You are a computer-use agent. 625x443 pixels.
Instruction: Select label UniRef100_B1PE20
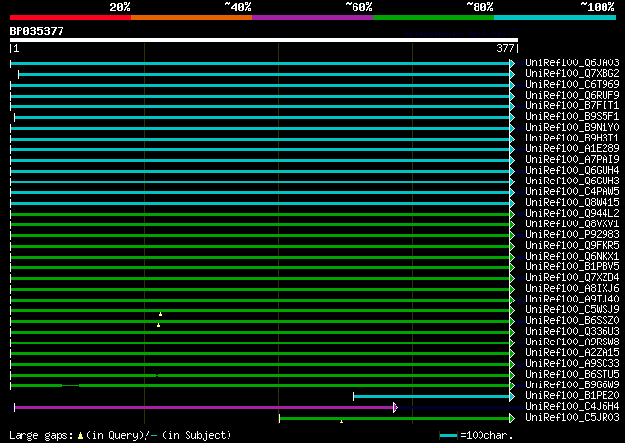[572, 396]
